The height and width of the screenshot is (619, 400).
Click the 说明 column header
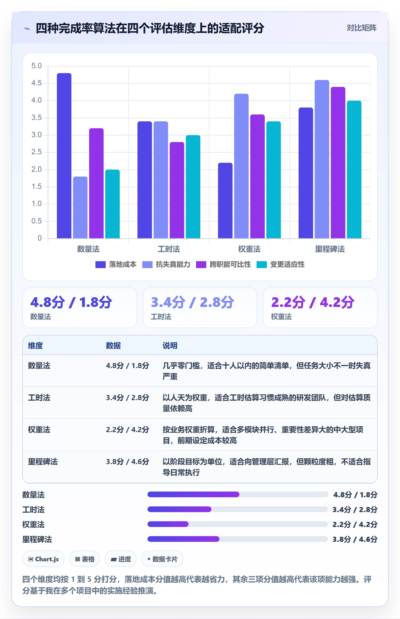(170, 346)
